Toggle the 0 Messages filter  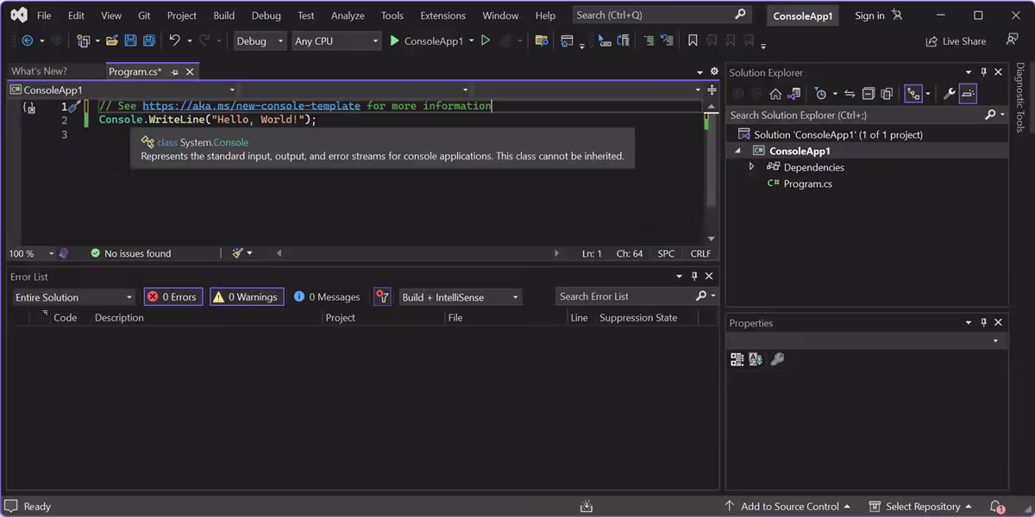[x=327, y=296]
